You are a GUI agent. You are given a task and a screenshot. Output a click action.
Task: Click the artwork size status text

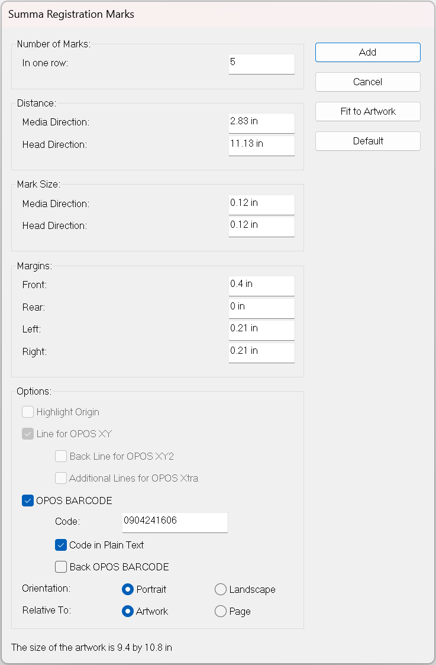(92, 648)
